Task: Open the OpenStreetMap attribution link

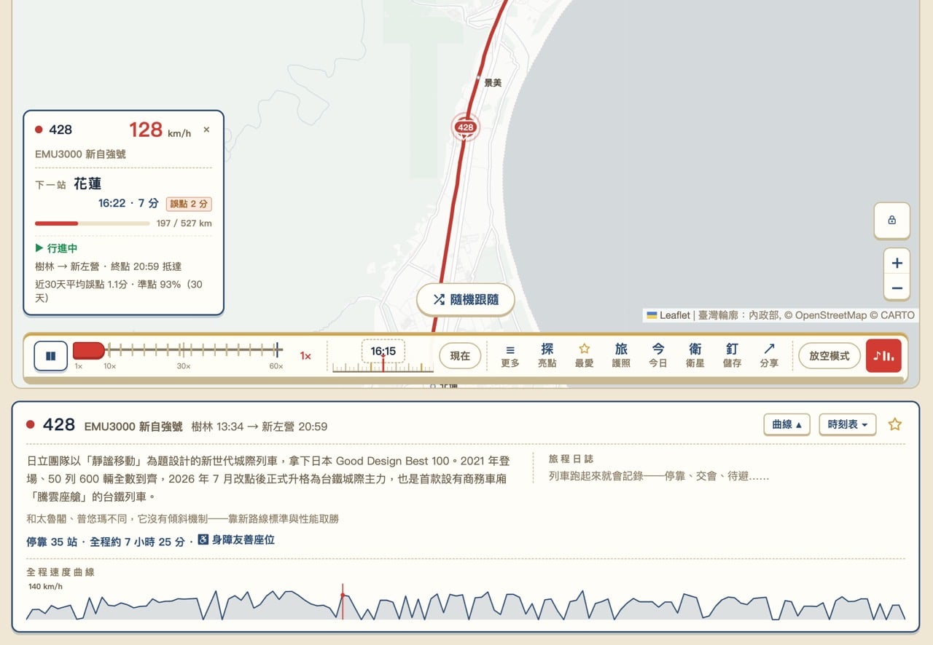Action: tap(829, 315)
